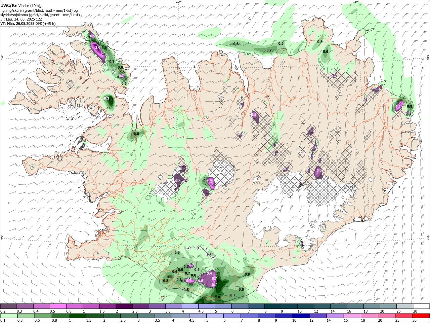Click the 0.2 label in the snow legend row
This screenshot has height=323, width=430.
click(3, 311)
